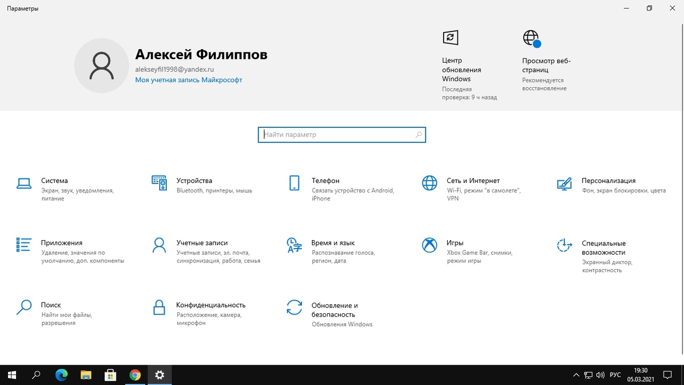Open the Update and Security arrows icon
Screen dimensions: 684x385
(x=294, y=307)
